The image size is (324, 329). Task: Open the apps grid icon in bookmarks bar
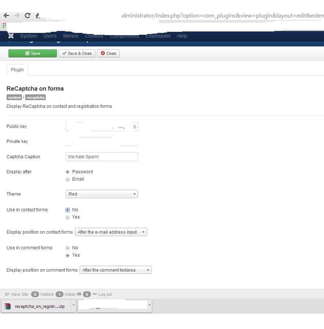pos(4,26)
